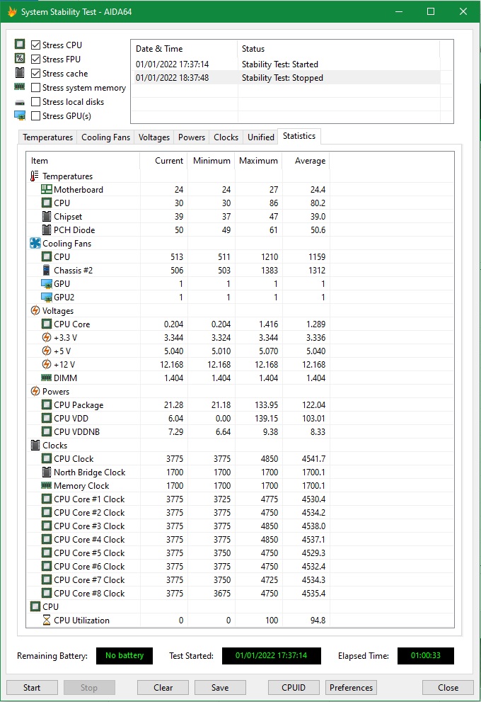Click the Stress local disks drive icon
The image size is (481, 702).
pyautogui.click(x=20, y=103)
